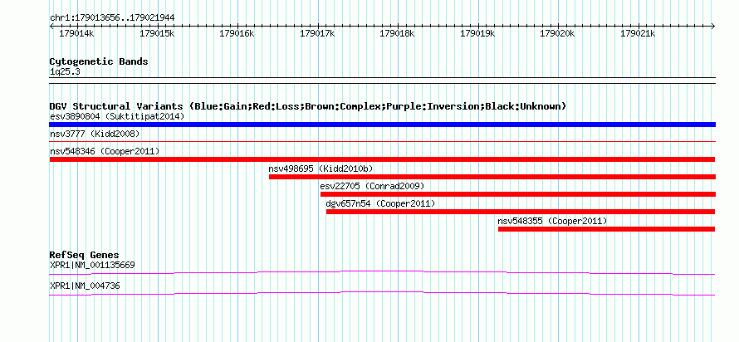Click the 179015k ruler tick label
This screenshot has width=739, height=342.
[158, 34]
